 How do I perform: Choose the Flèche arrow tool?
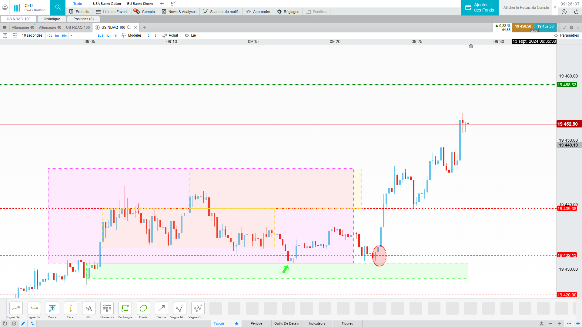pyautogui.click(x=161, y=309)
